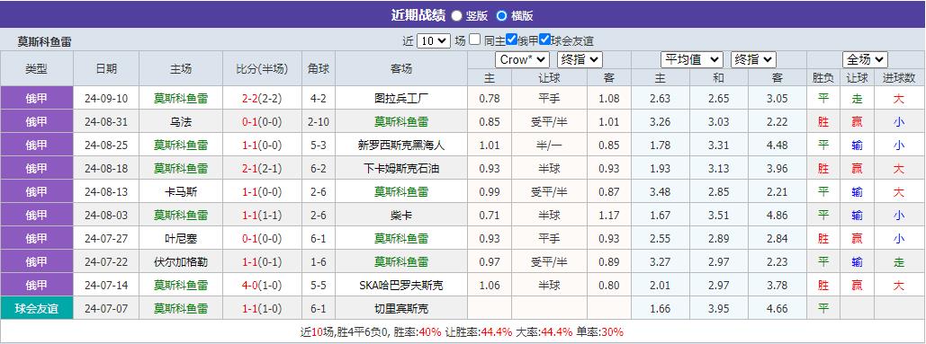Click the 进球数 column header
Viewport: 926px width, 344px height.
pos(899,78)
